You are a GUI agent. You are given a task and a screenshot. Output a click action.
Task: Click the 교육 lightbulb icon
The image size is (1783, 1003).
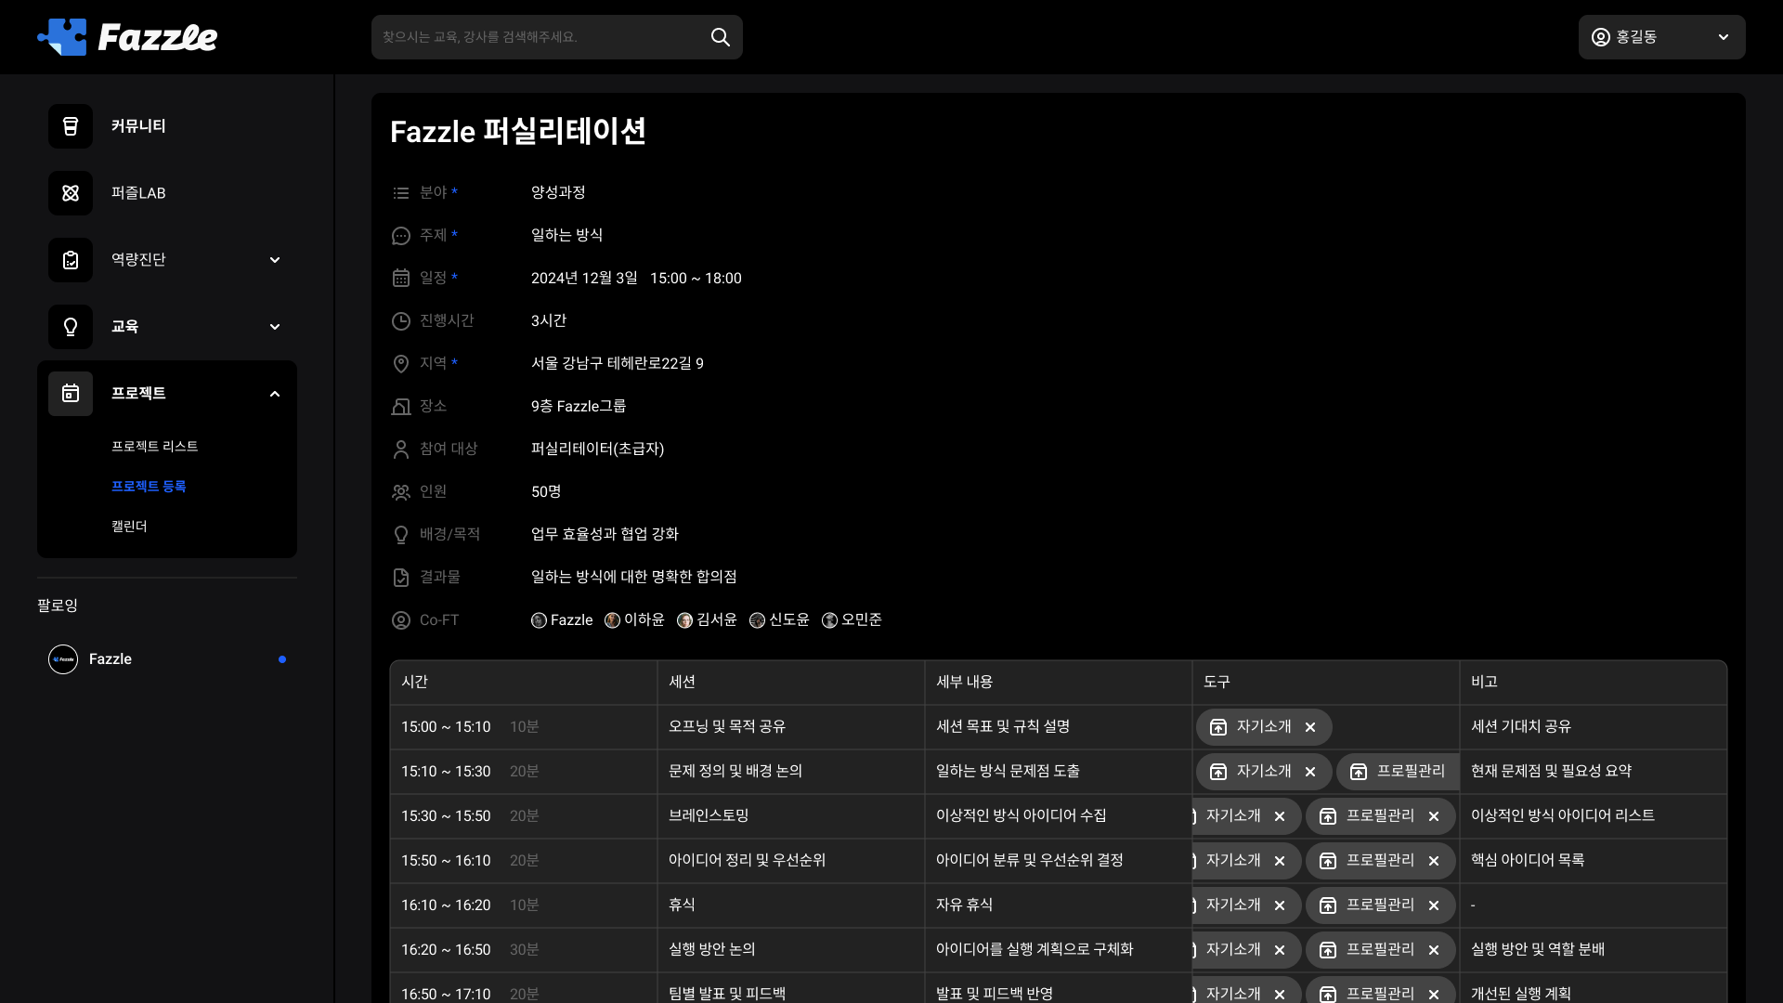click(71, 327)
